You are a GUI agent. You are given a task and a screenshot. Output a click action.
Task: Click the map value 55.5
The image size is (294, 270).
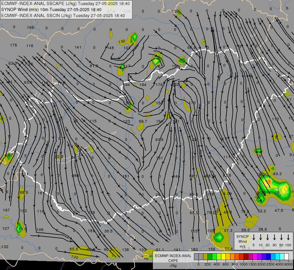pos(74,249)
